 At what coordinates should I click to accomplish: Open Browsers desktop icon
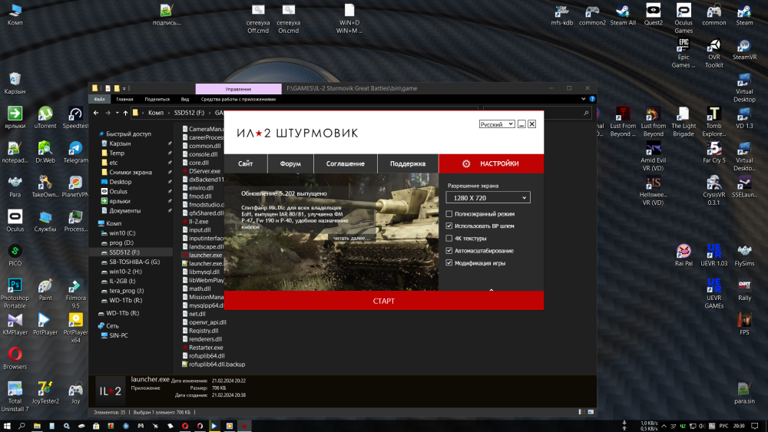click(15, 358)
